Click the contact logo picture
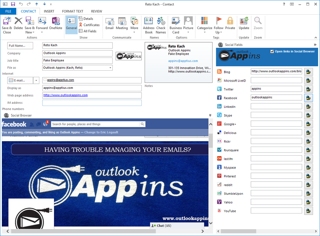This screenshot has height=236, width=320. click(129, 56)
